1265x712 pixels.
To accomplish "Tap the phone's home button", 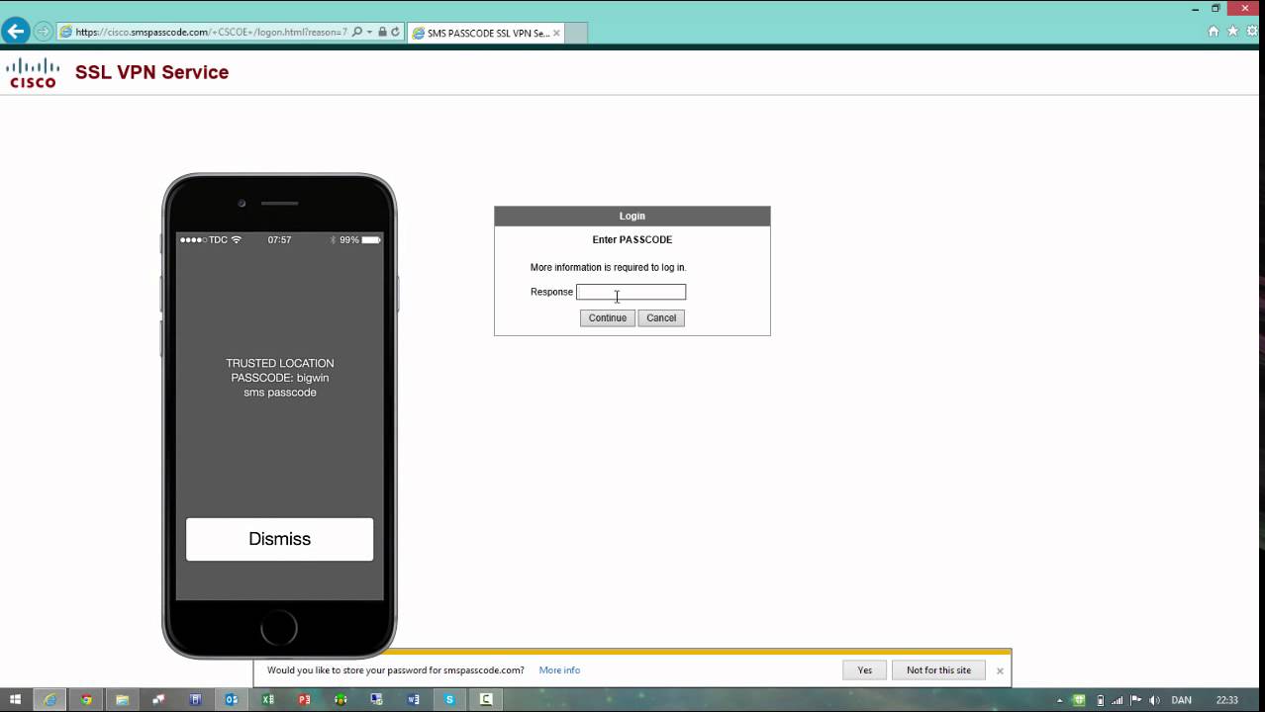I will 279,628.
